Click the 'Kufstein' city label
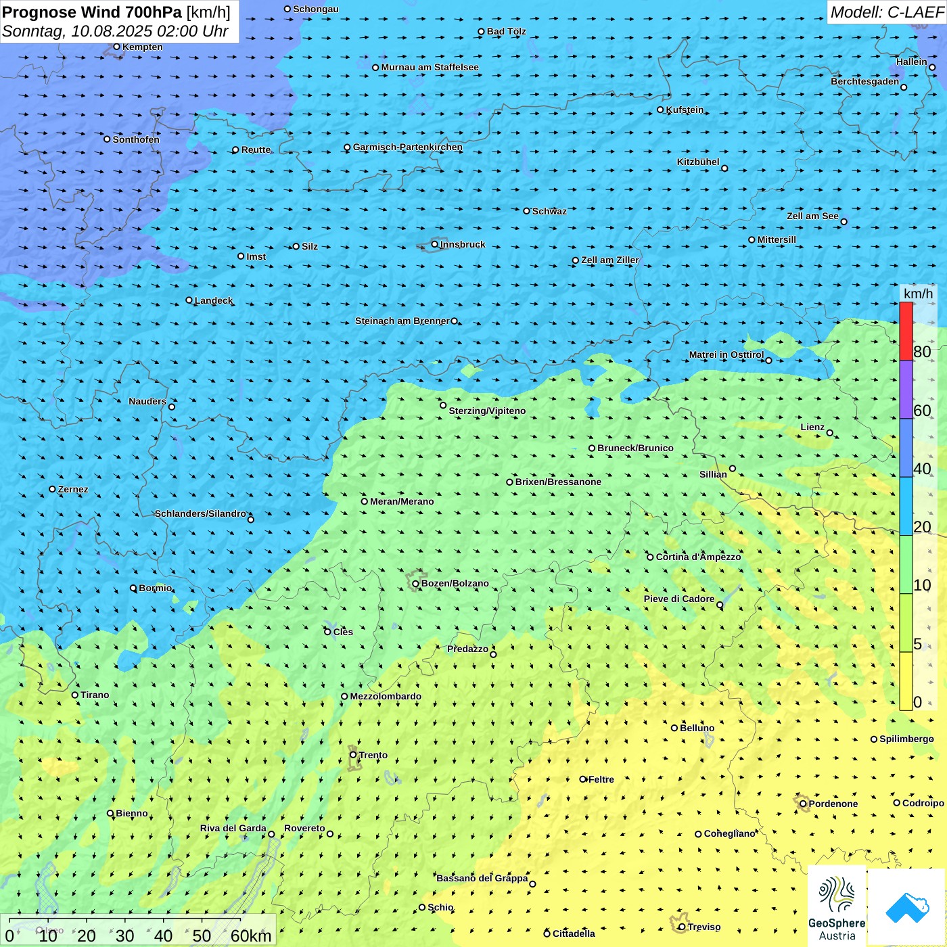The height and width of the screenshot is (947, 947). (685, 110)
